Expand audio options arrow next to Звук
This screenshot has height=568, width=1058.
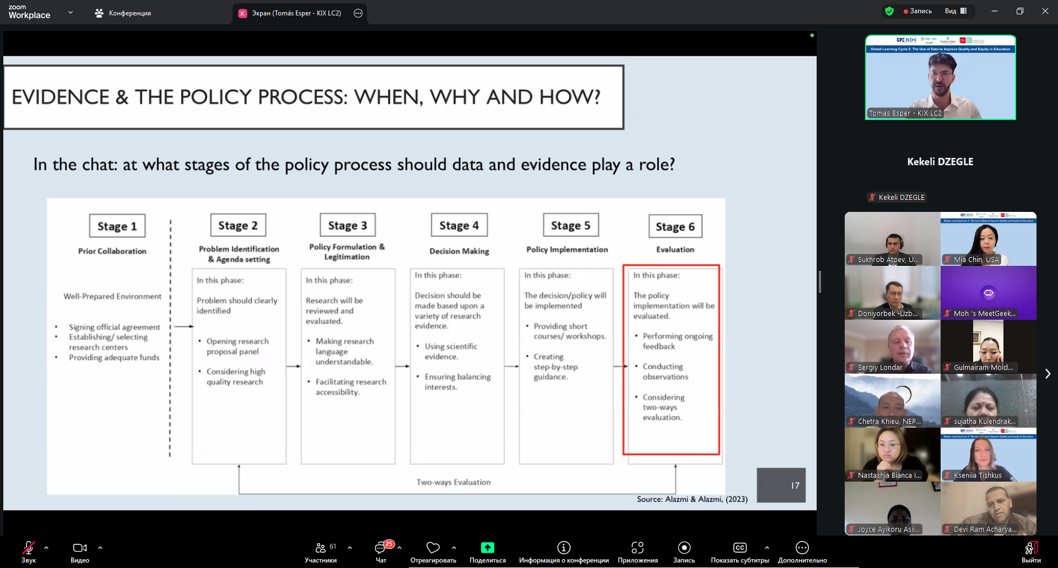click(x=46, y=548)
